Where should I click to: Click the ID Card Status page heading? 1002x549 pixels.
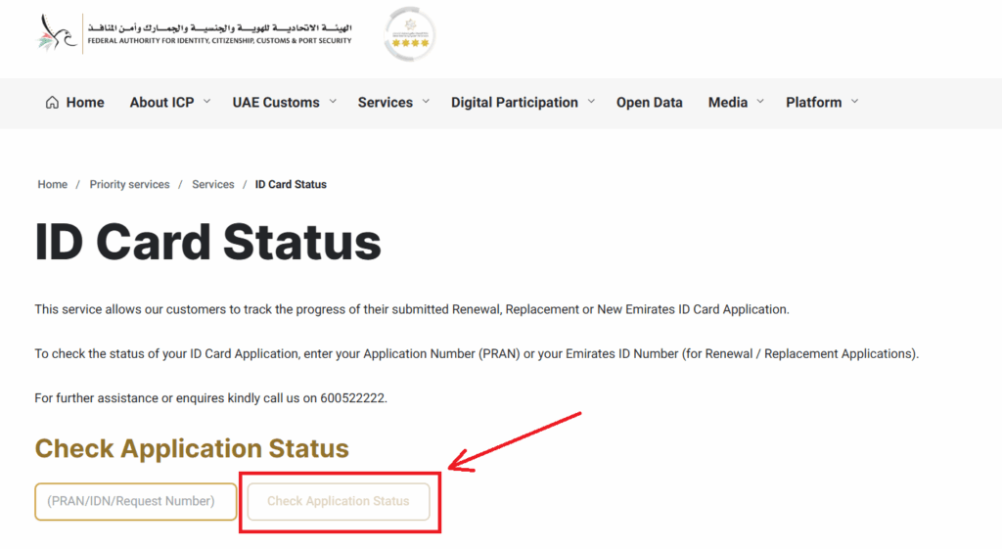click(x=207, y=243)
